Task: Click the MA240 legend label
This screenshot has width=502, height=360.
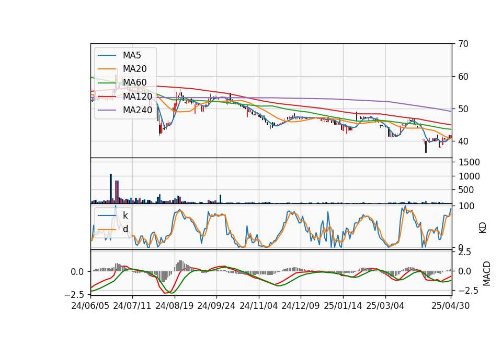Action: coord(138,110)
